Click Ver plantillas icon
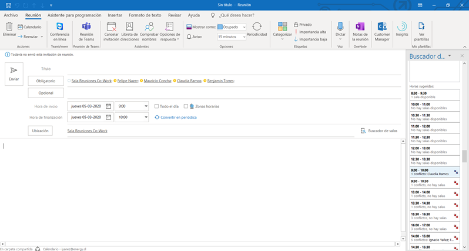The image size is (469, 251). click(421, 26)
